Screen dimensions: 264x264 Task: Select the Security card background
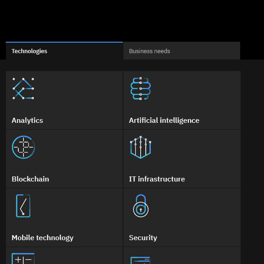coord(181,218)
